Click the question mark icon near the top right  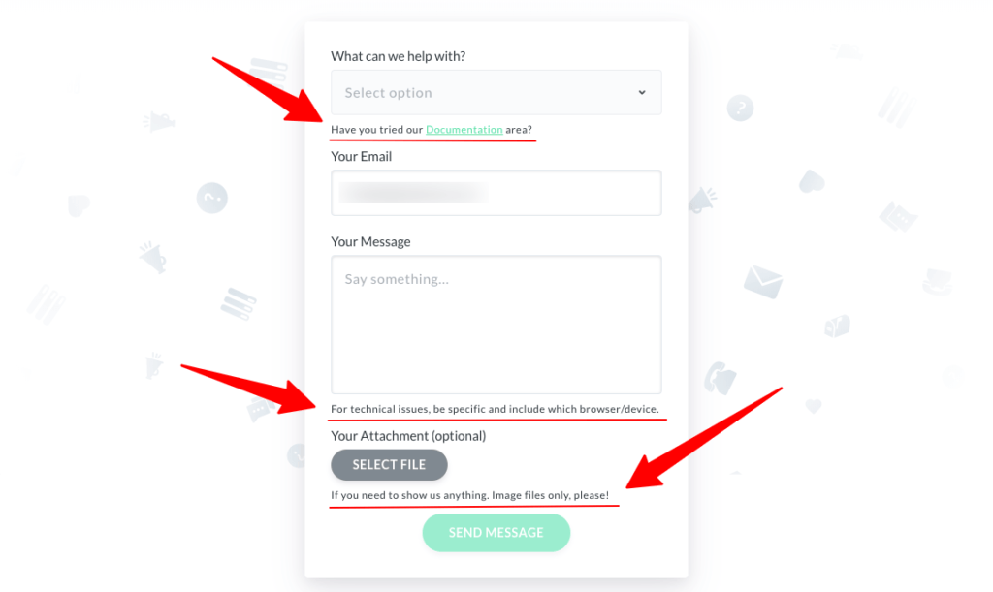pos(740,108)
